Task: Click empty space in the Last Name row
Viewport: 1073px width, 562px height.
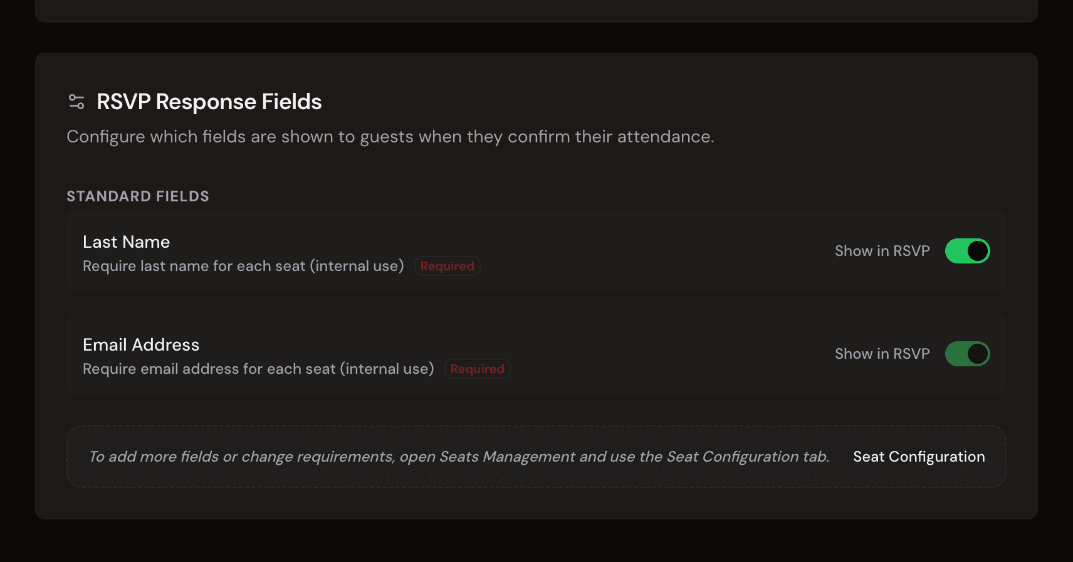Action: click(x=627, y=251)
